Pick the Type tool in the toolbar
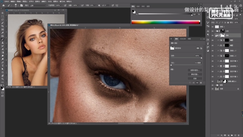Viewport: 243px width, 137px height. pyautogui.click(x=3, y=65)
